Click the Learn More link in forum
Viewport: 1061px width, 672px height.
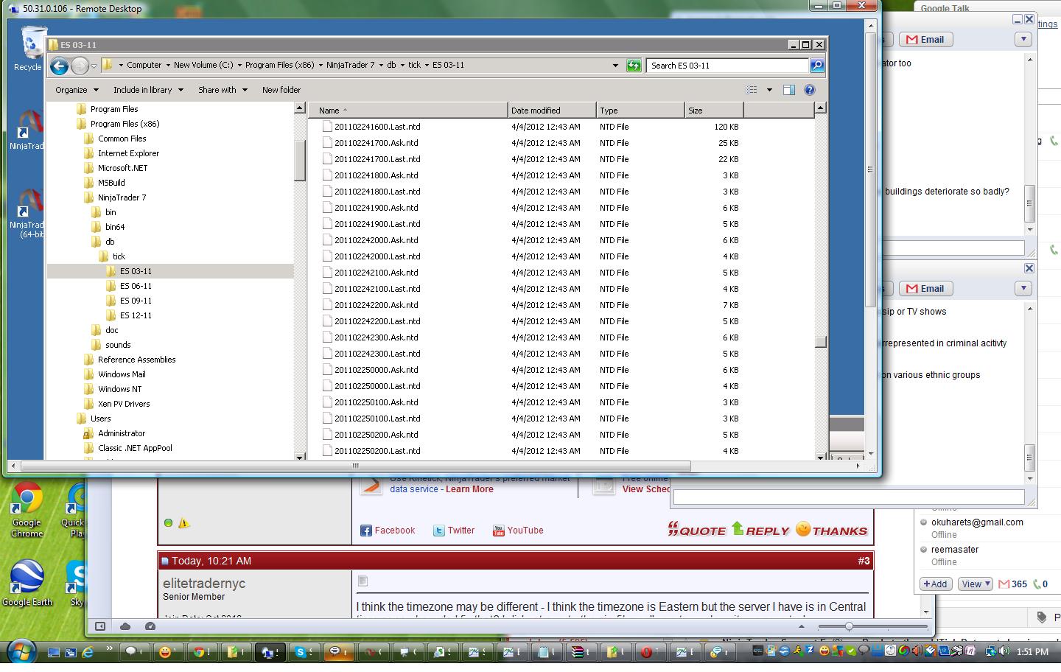pos(469,489)
